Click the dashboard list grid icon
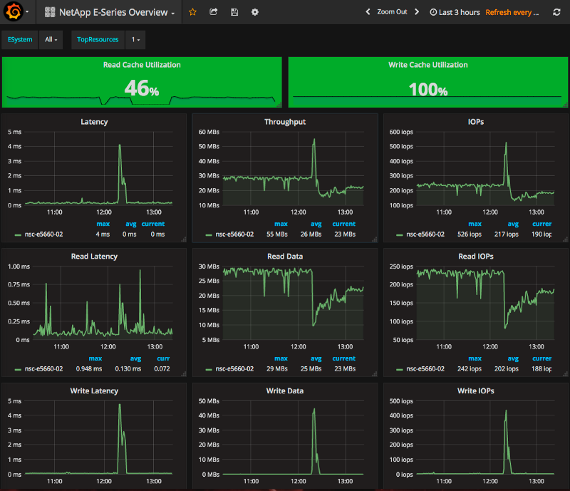Viewport: 570px width, 491px height. click(48, 12)
